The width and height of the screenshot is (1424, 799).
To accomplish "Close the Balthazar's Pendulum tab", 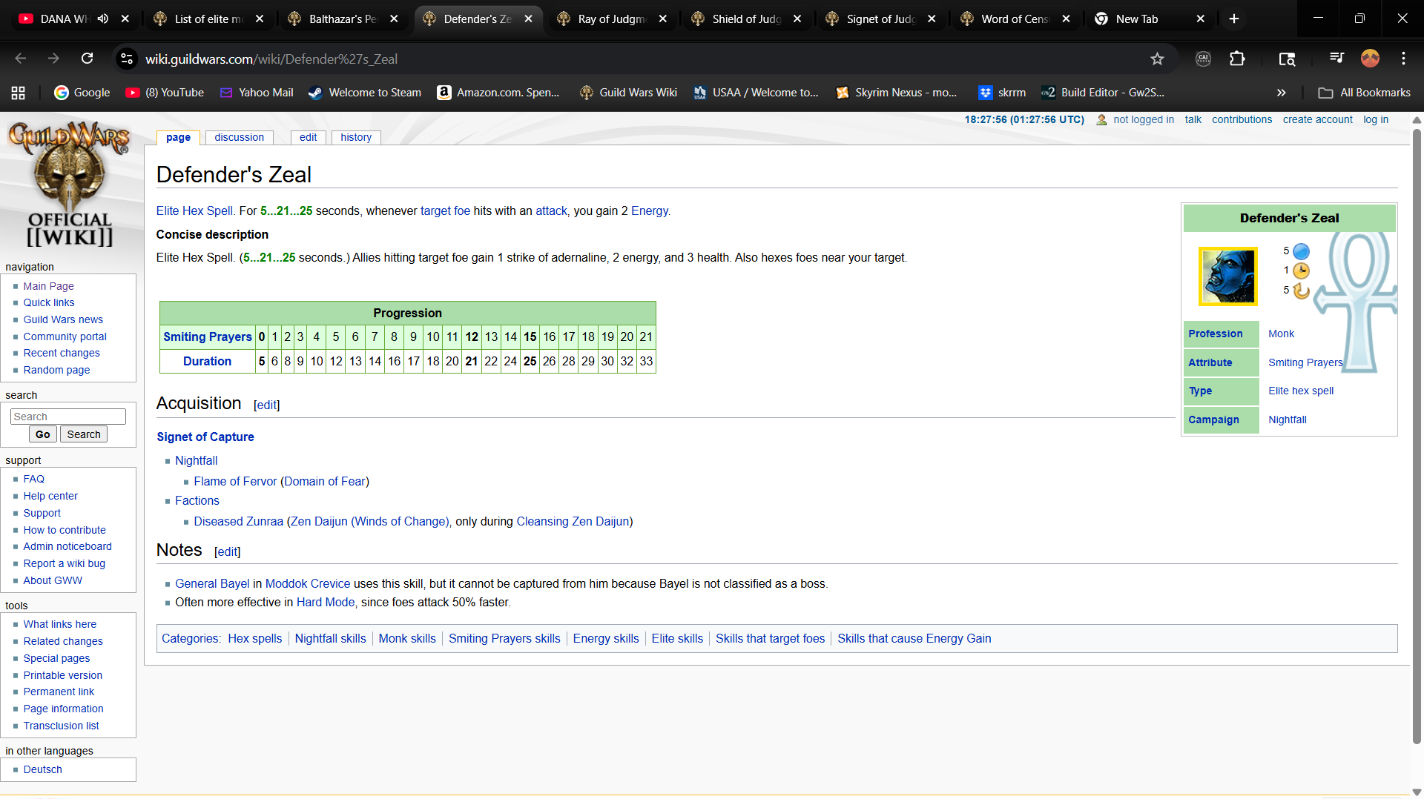I will point(394,19).
